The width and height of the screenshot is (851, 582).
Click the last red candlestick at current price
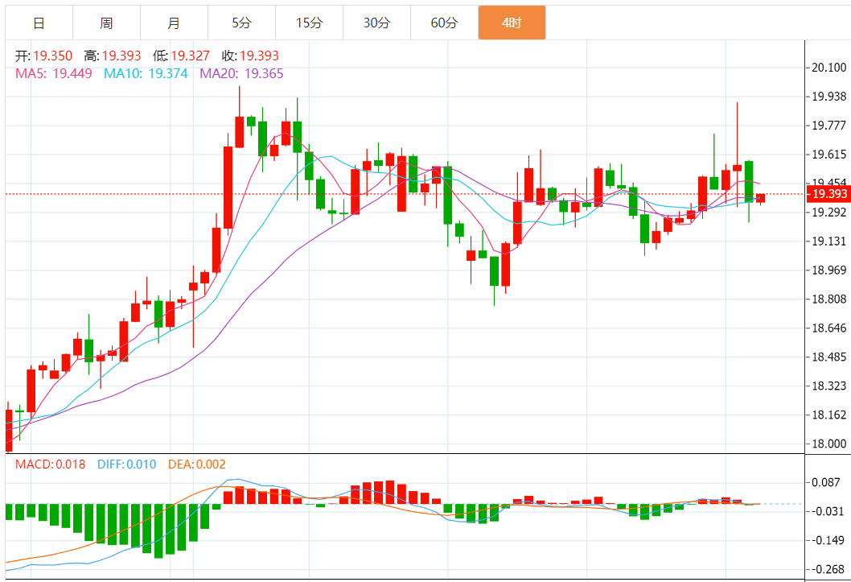[760, 199]
